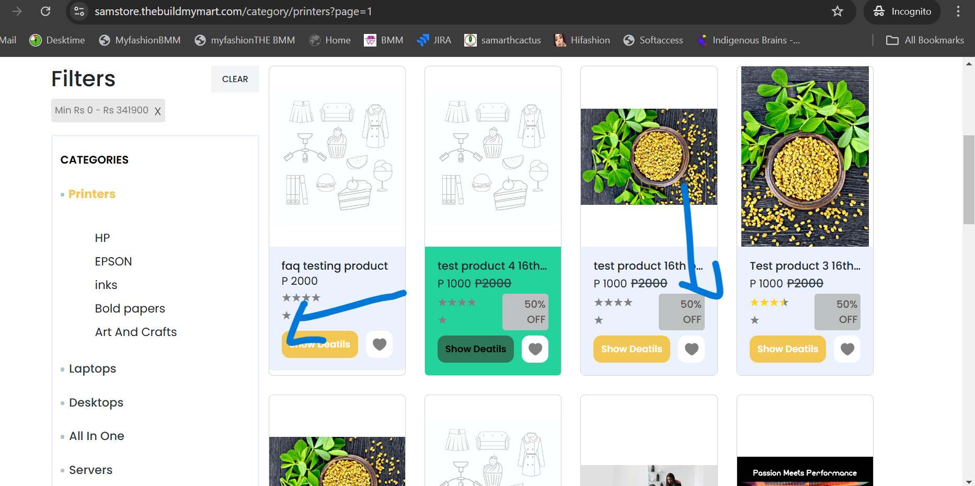Open the myfashionTHE BMM bookmark
Screen dimensions: 975x486
click(245, 40)
